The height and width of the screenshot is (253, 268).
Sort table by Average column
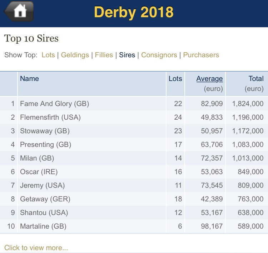[209, 79]
